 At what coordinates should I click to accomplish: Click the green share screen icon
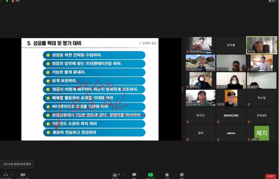click(151, 175)
